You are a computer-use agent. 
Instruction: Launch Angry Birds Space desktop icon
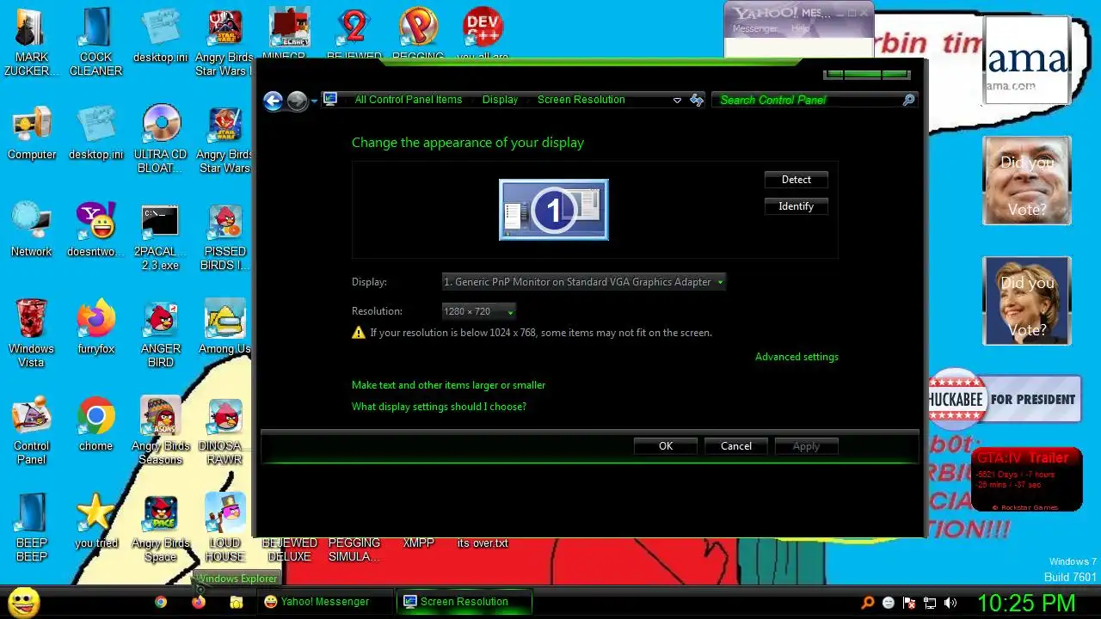(161, 528)
